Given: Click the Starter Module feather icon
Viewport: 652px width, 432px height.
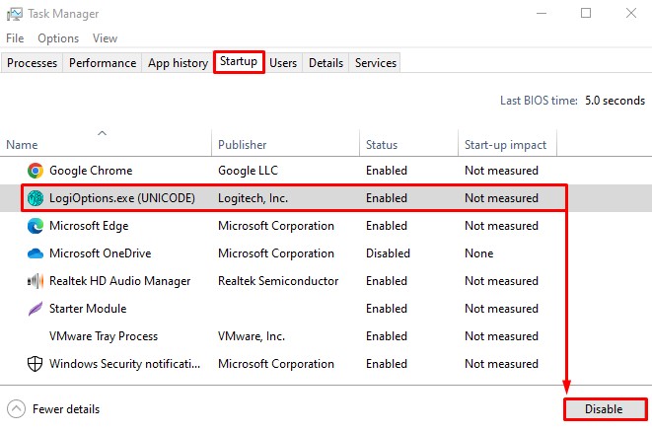Looking at the screenshot, I should 36,309.
